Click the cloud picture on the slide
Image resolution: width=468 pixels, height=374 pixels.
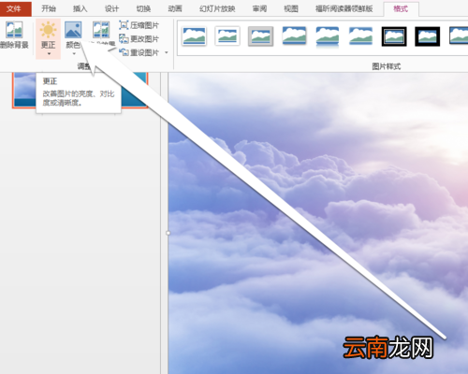(318, 223)
